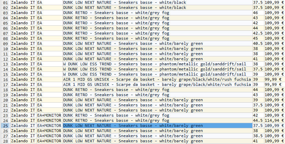Select size 44.5 in row 24
Screen dimensions: 285x144
coord(258,120)
